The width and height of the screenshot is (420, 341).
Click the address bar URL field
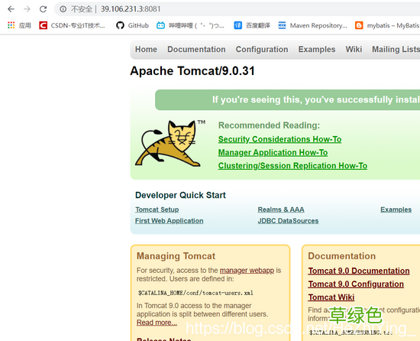coord(237,9)
